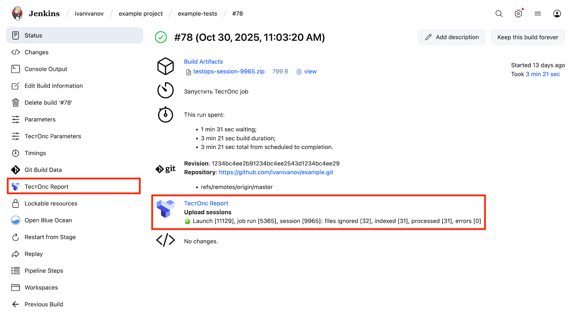Go to Jenkins home breadcrumb text
The width and height of the screenshot is (576, 324).
pyautogui.click(x=44, y=14)
